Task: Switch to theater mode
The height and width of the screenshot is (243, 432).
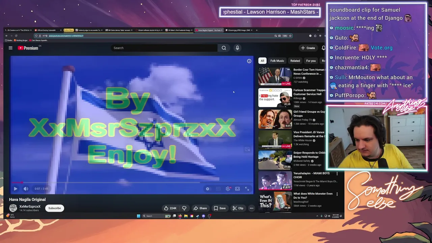Action: coord(237,189)
